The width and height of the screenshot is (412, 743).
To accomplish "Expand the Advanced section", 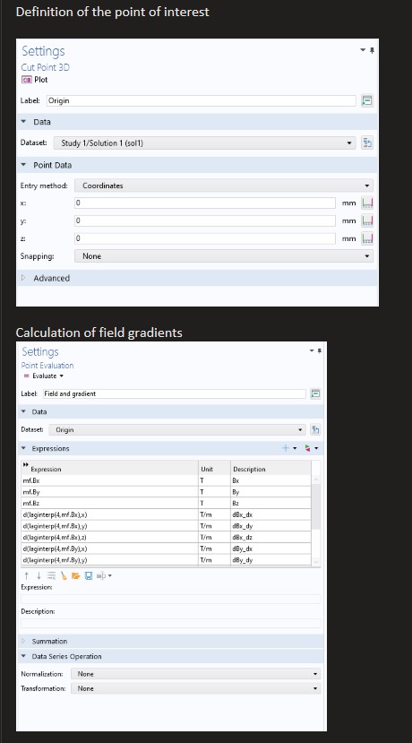I will [23, 278].
